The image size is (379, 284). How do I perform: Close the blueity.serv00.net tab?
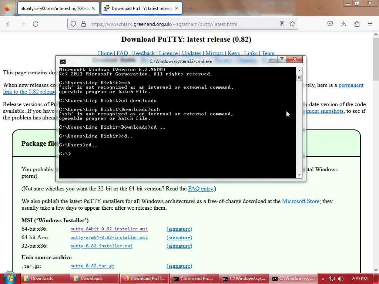click(x=93, y=9)
